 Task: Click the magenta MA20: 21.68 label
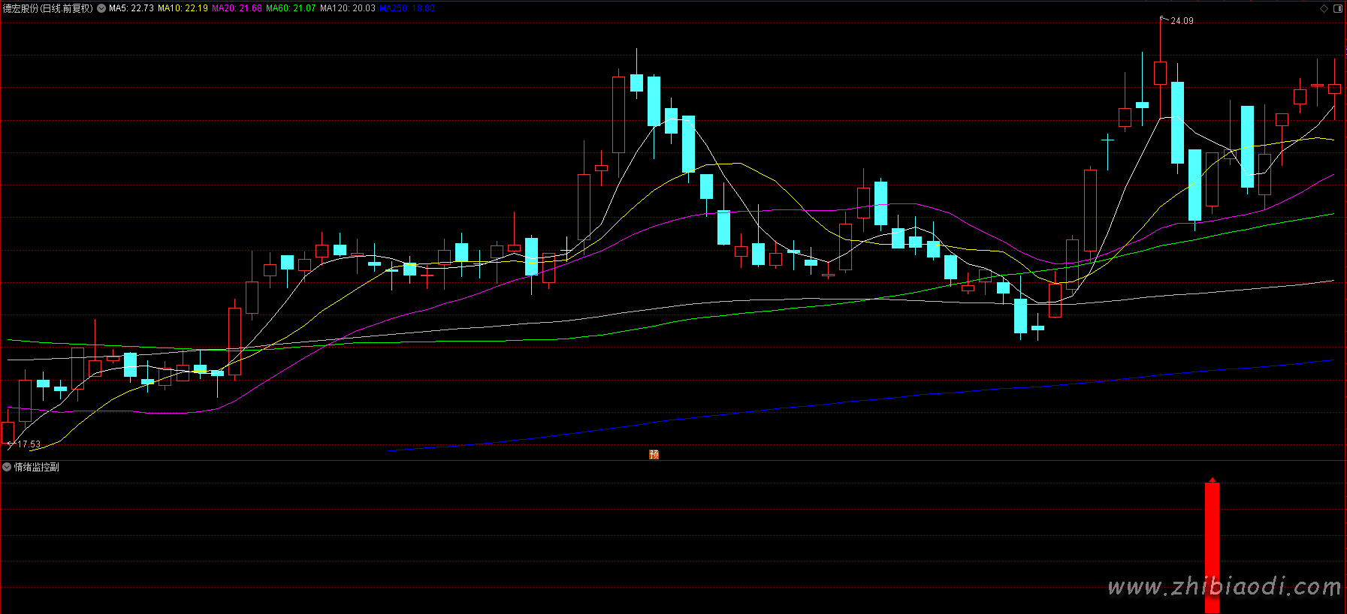click(237, 8)
